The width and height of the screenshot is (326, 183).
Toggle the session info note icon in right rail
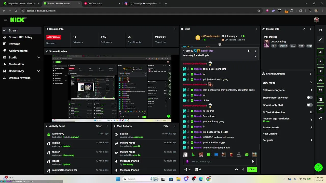(x=320, y=71)
